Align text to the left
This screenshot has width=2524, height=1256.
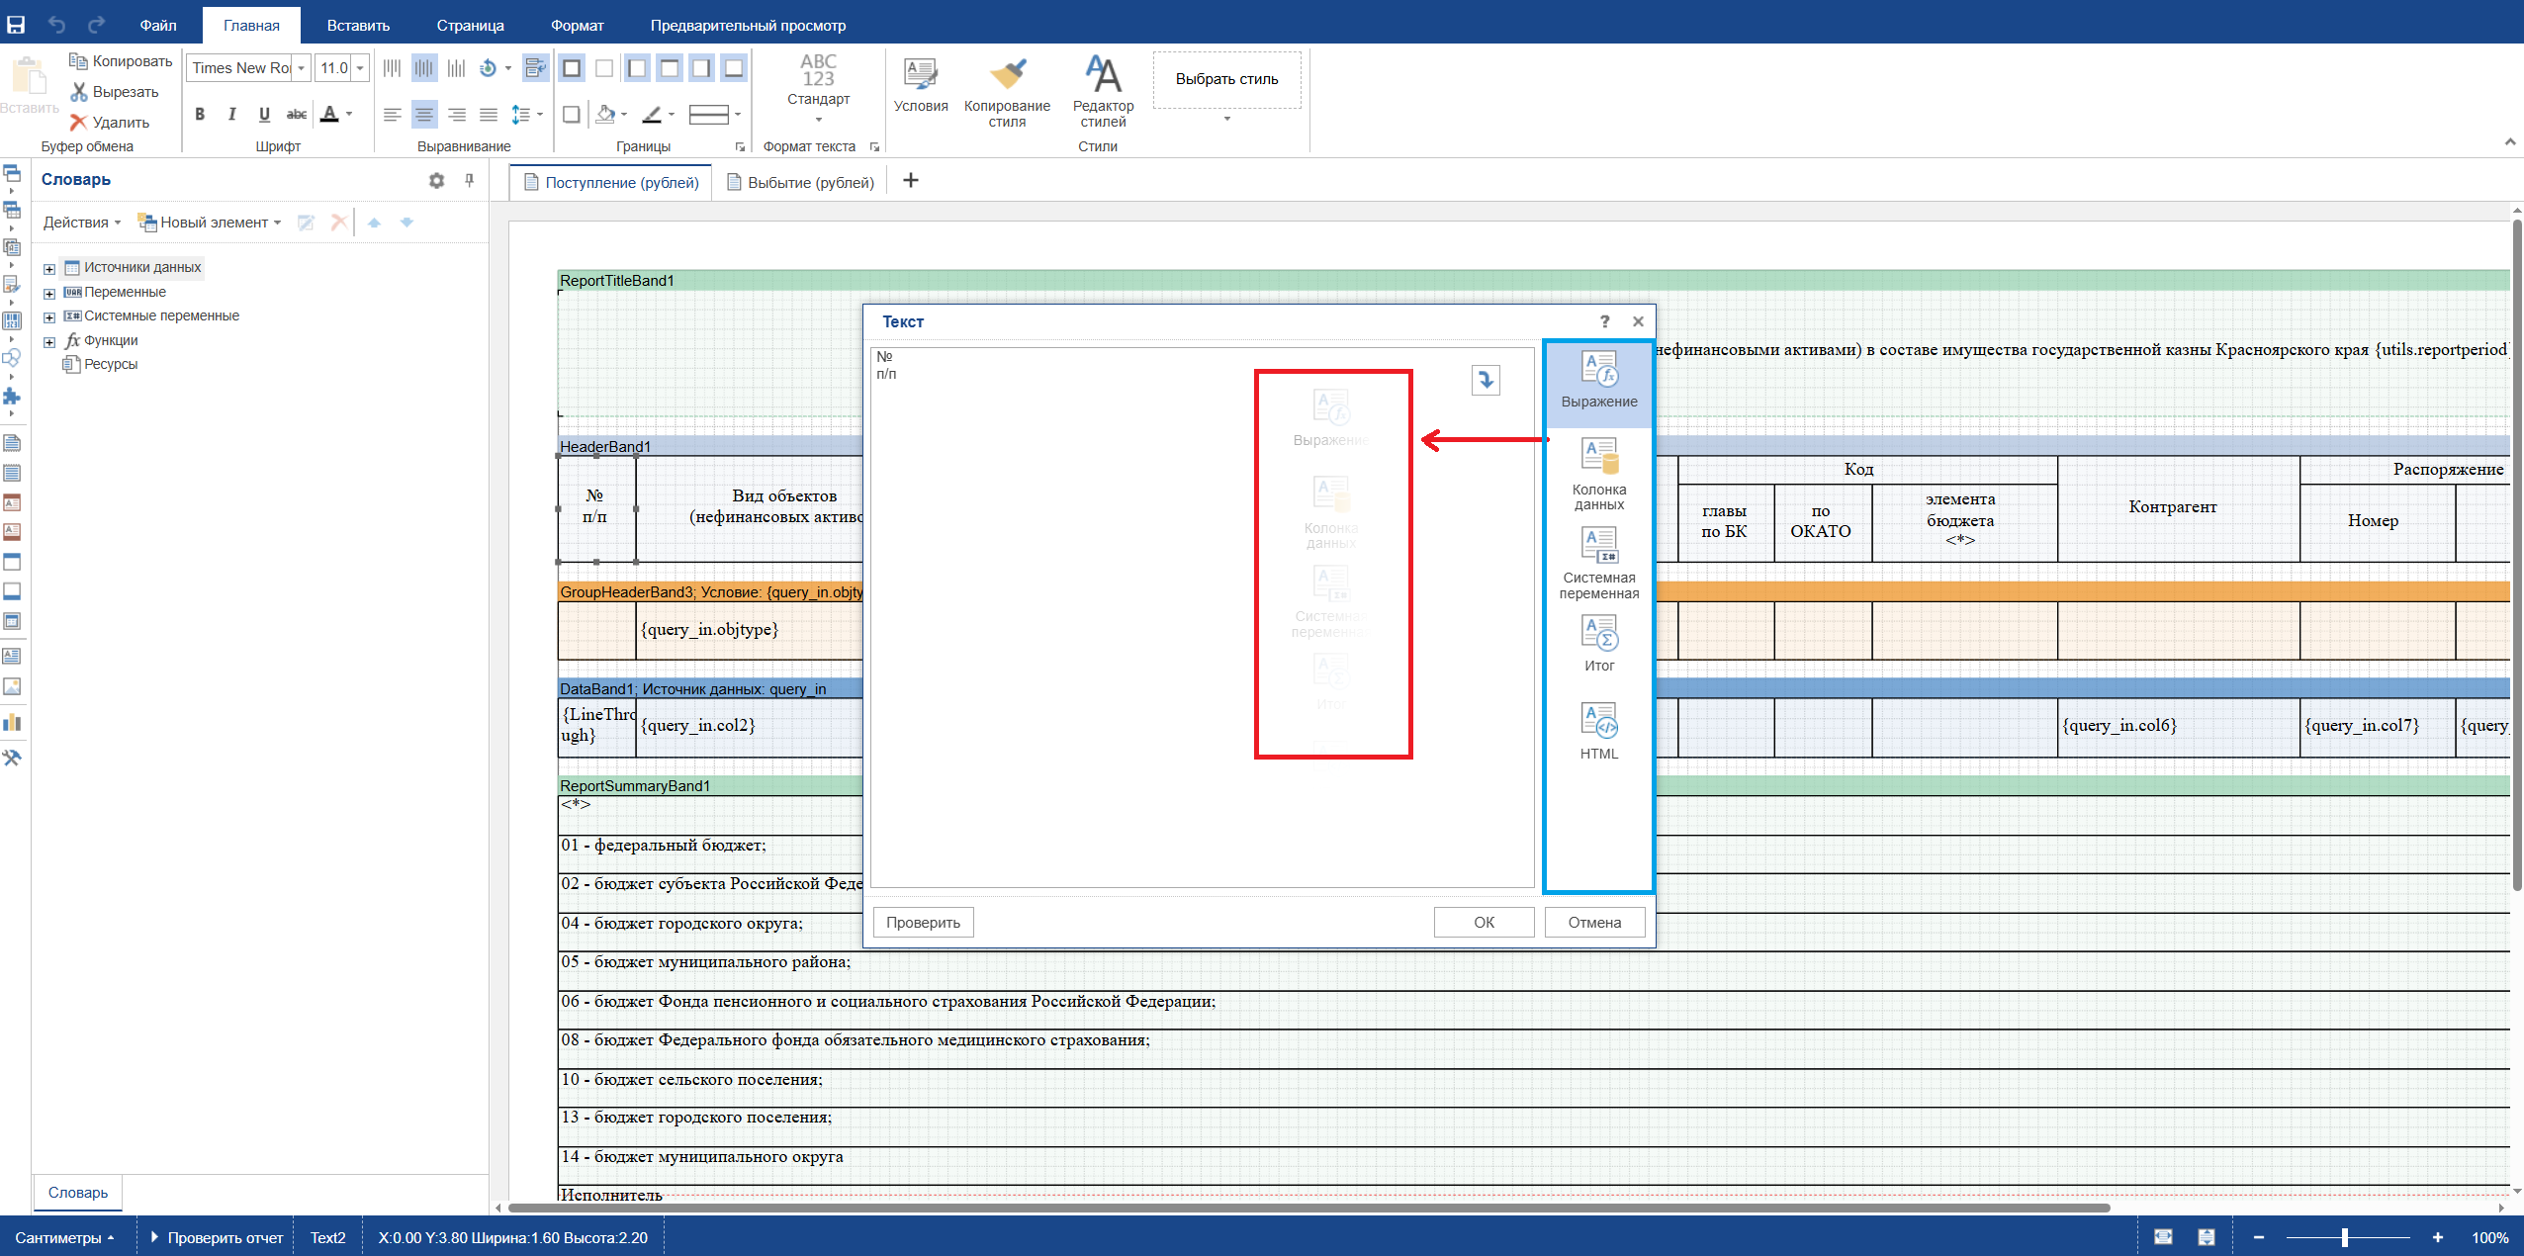pos(392,115)
